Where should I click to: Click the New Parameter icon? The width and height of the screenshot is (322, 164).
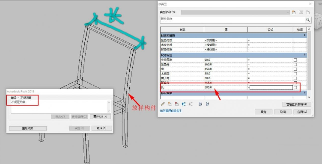[x=170, y=104]
